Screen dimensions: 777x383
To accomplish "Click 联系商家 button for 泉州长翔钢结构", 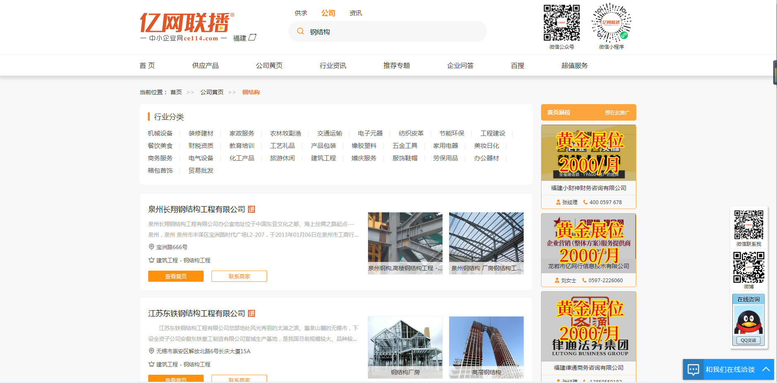I will click(x=239, y=276).
